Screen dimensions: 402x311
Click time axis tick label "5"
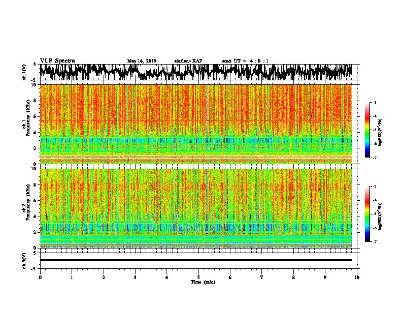pos(198,277)
